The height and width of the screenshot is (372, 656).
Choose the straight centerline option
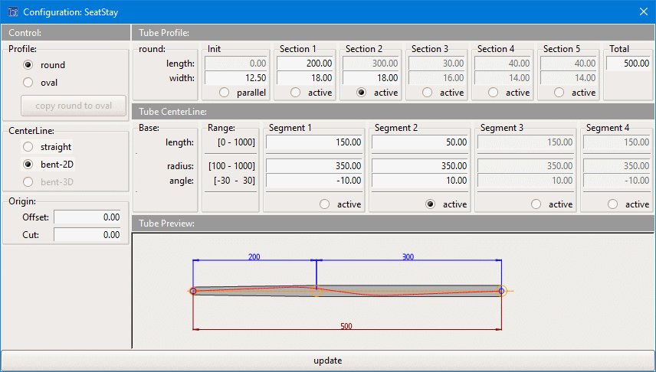28,147
